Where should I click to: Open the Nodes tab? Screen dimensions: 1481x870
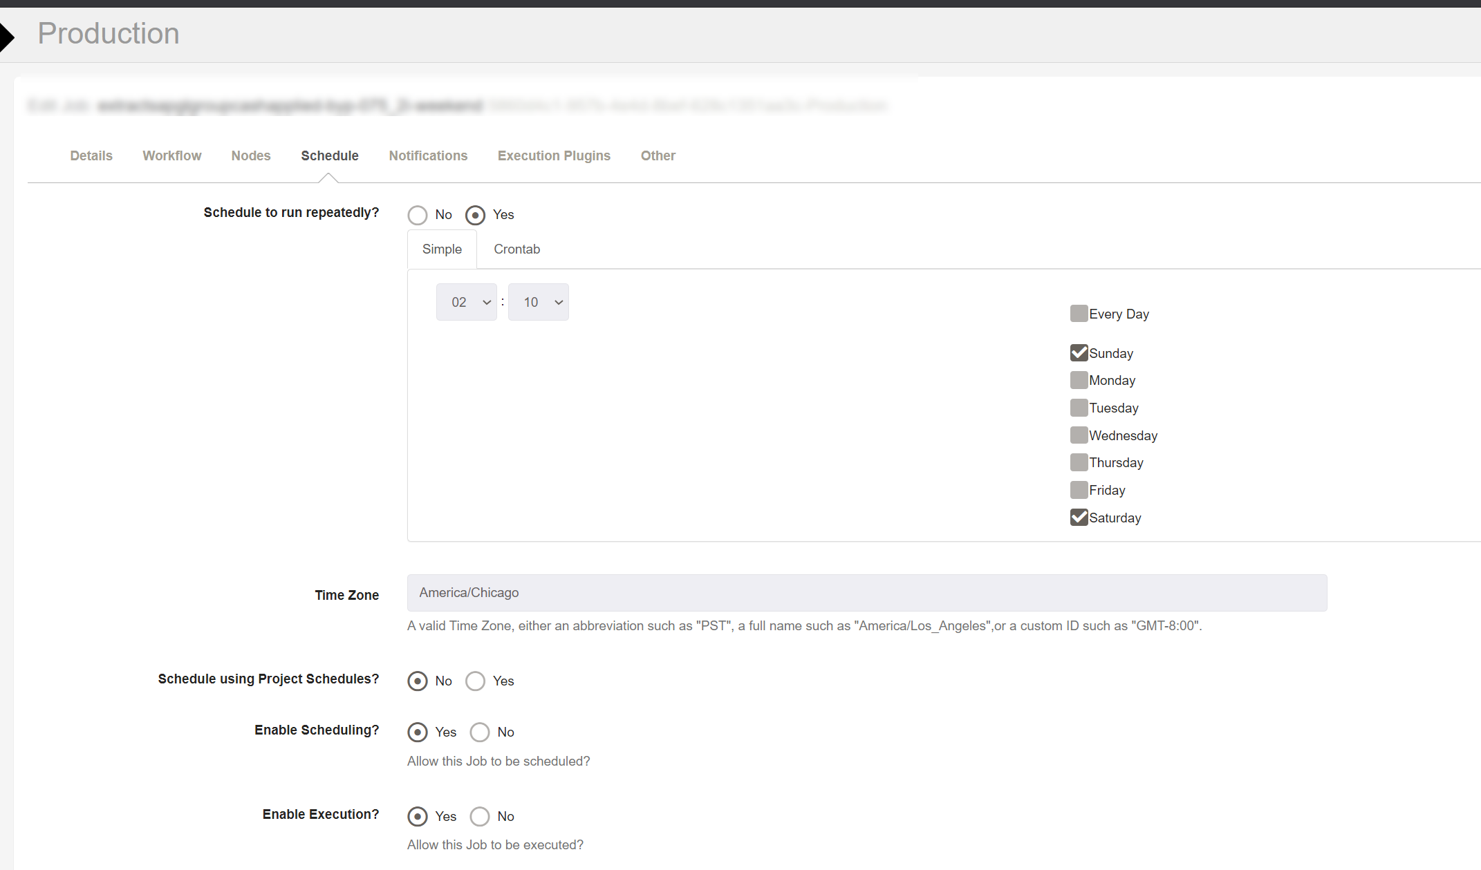[x=250, y=155]
